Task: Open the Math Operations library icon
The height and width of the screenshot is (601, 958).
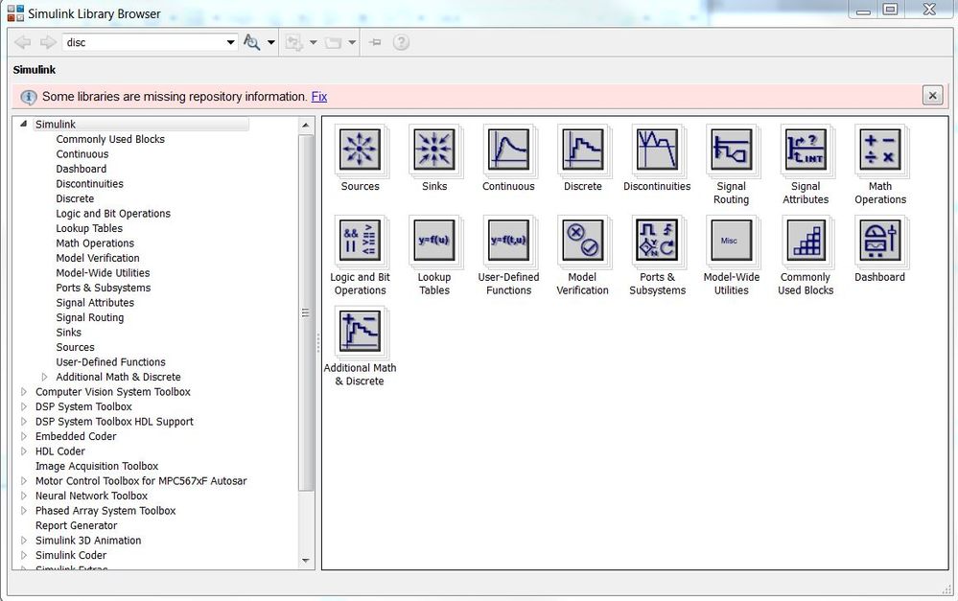Action: [879, 149]
